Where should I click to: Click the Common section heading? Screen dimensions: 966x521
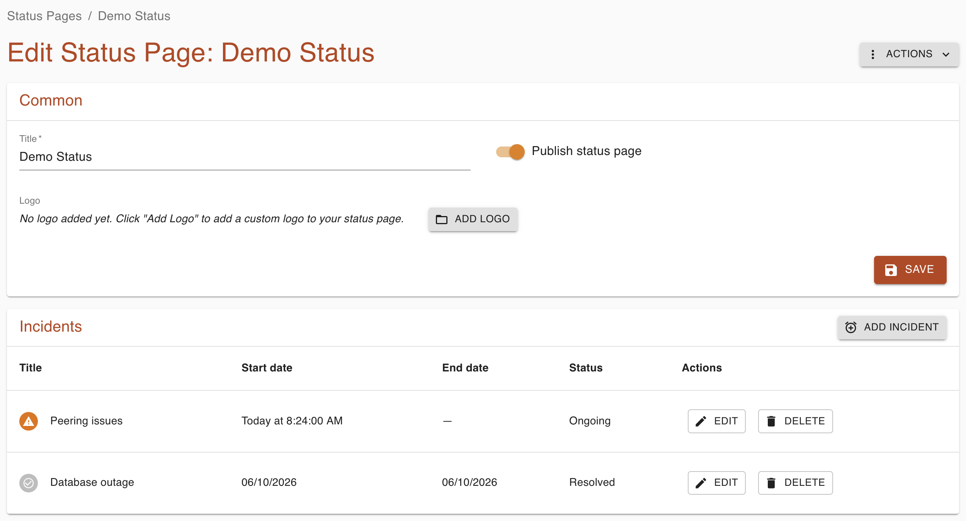coord(51,100)
